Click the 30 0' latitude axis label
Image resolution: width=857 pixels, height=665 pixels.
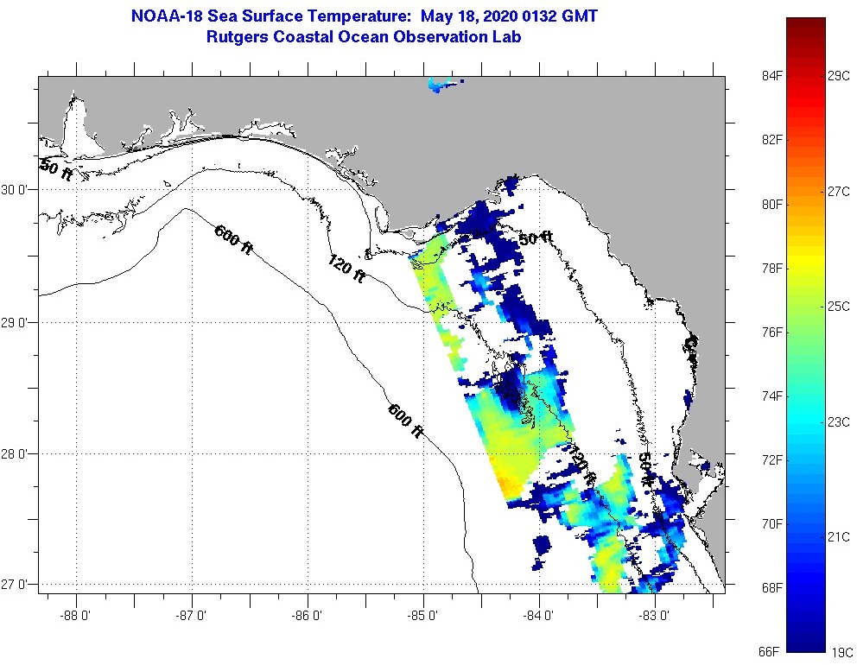[17, 189]
